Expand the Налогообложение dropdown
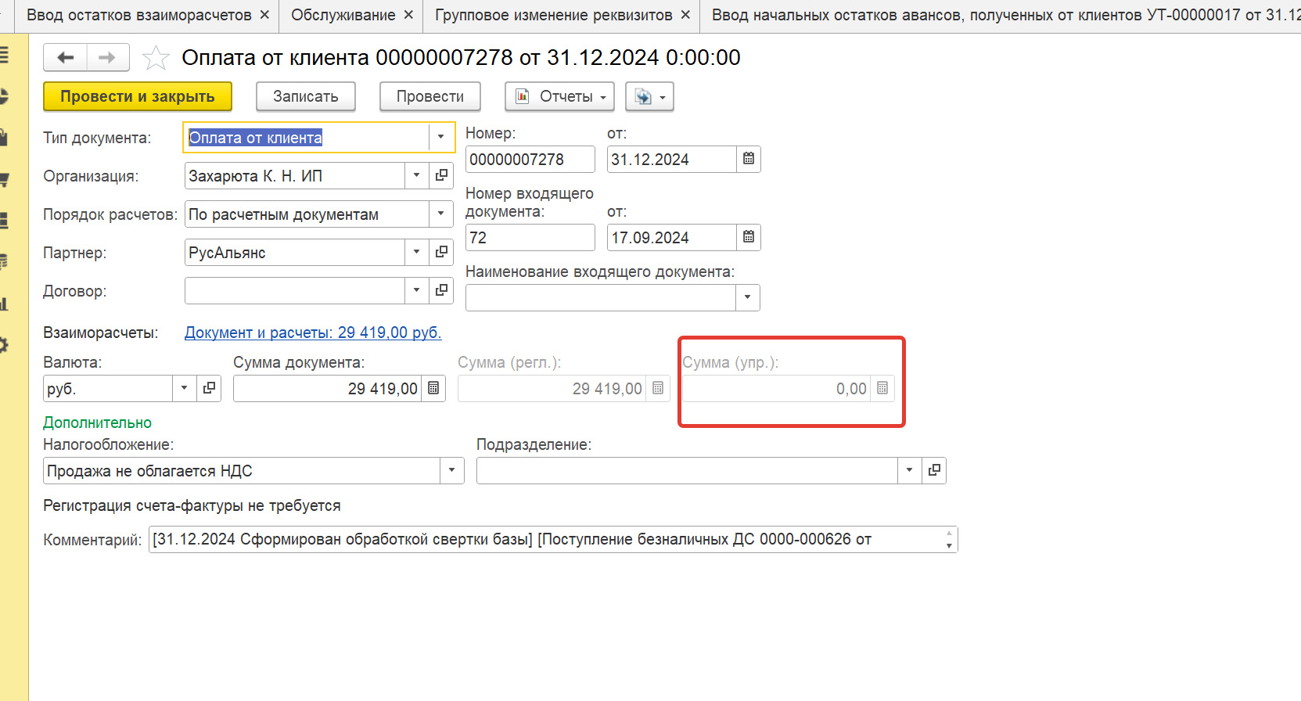Image resolution: width=1301 pixels, height=701 pixels. tap(451, 471)
